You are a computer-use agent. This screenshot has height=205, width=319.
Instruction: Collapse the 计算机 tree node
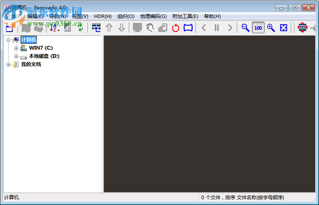(x=8, y=40)
